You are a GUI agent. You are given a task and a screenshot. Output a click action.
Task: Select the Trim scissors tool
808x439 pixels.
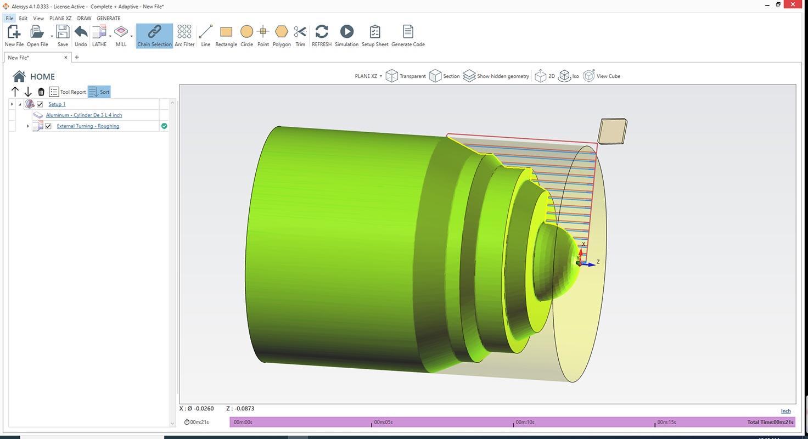(x=300, y=32)
